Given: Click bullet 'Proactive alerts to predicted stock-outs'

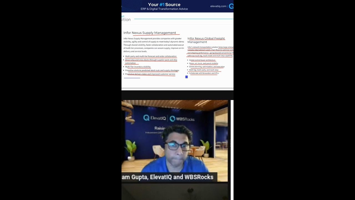Looking at the screenshot, I should (152, 71).
